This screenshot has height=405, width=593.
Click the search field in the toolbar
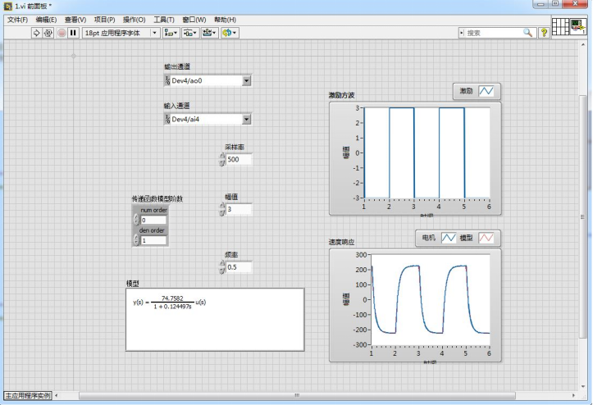[493, 33]
